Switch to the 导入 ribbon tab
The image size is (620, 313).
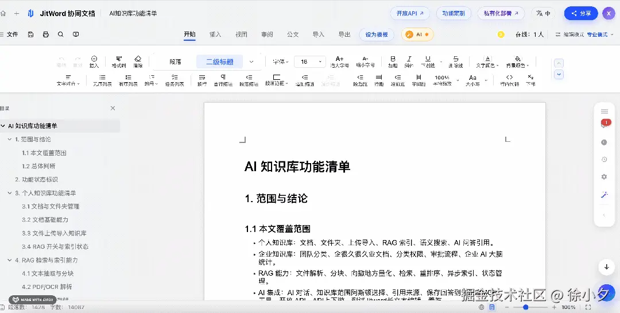318,34
